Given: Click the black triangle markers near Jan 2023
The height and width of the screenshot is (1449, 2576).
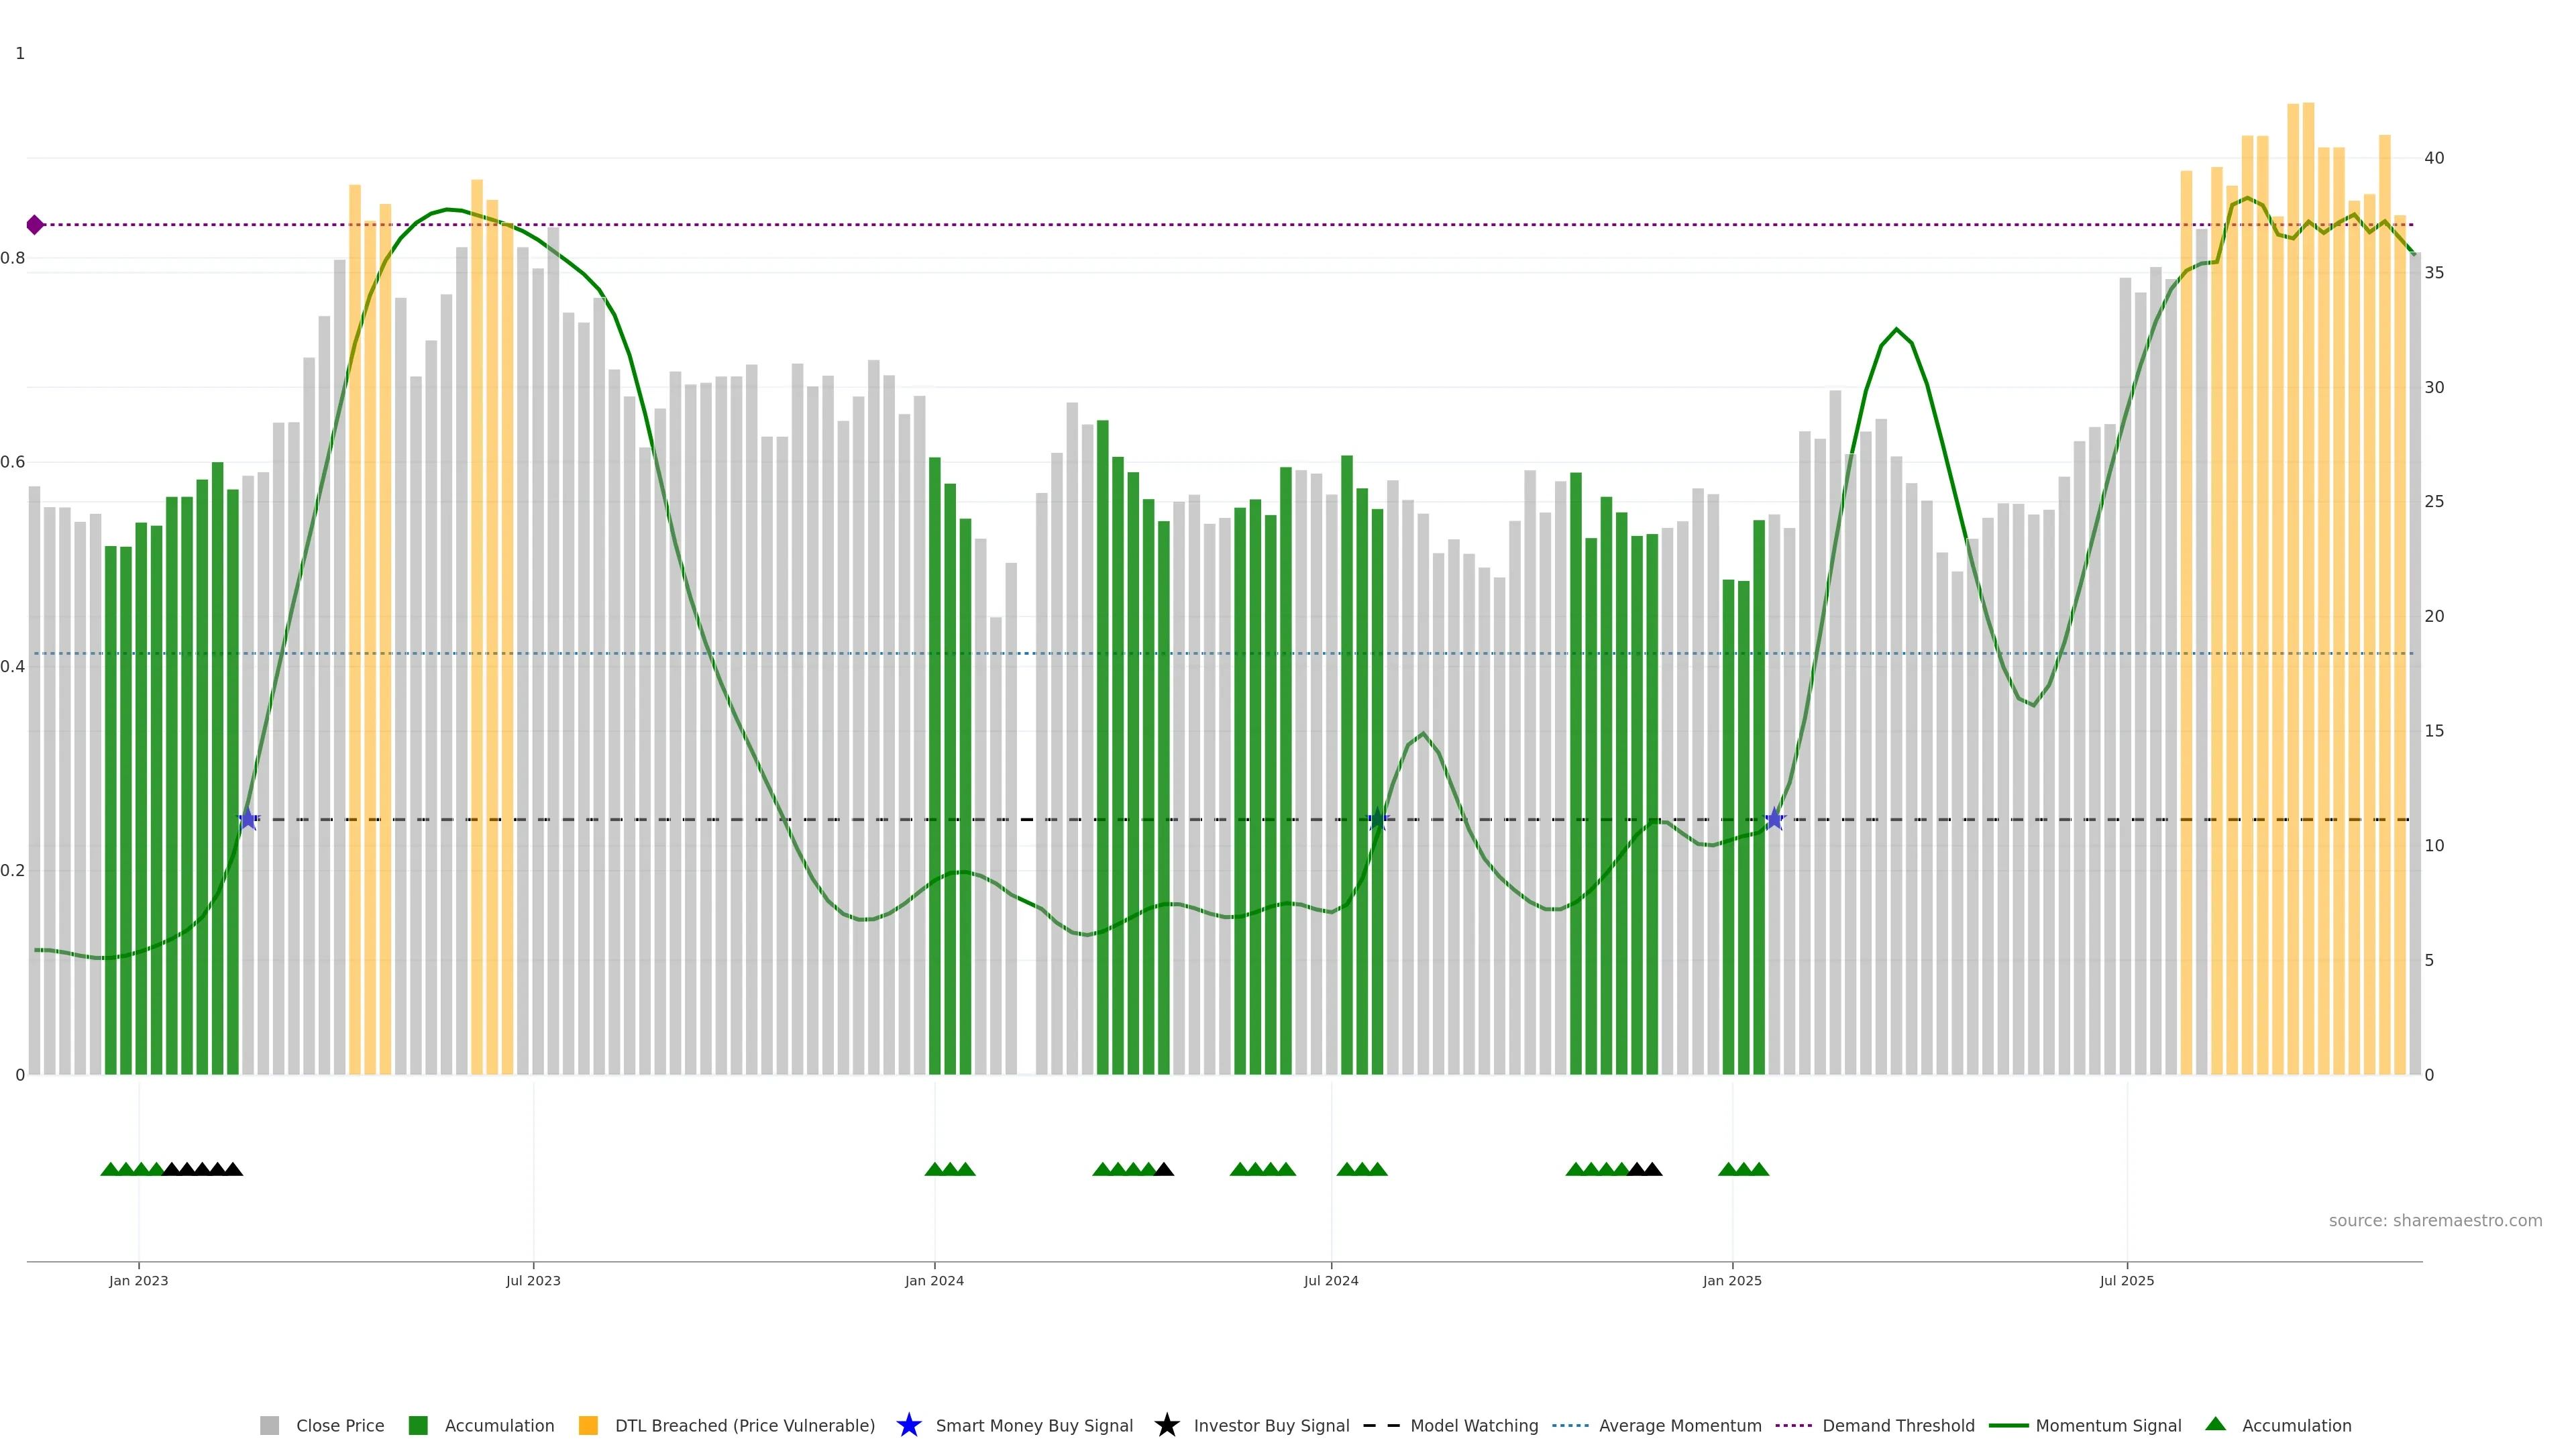Looking at the screenshot, I should (202, 1169).
